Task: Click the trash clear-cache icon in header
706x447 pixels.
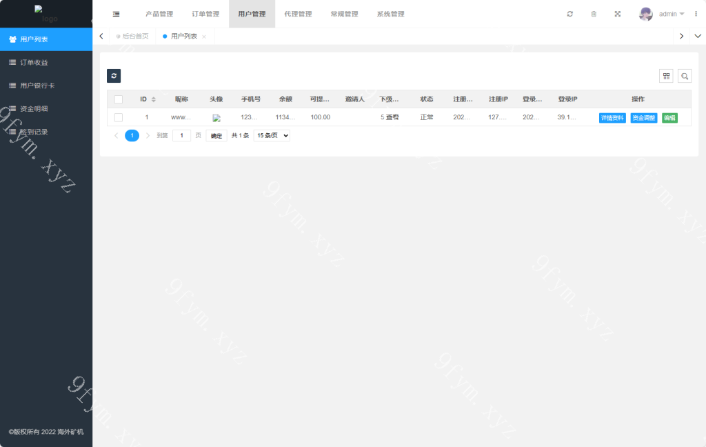Action: click(x=594, y=14)
